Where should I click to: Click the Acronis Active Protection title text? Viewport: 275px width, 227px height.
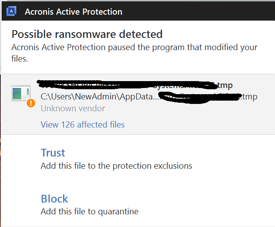tap(74, 12)
